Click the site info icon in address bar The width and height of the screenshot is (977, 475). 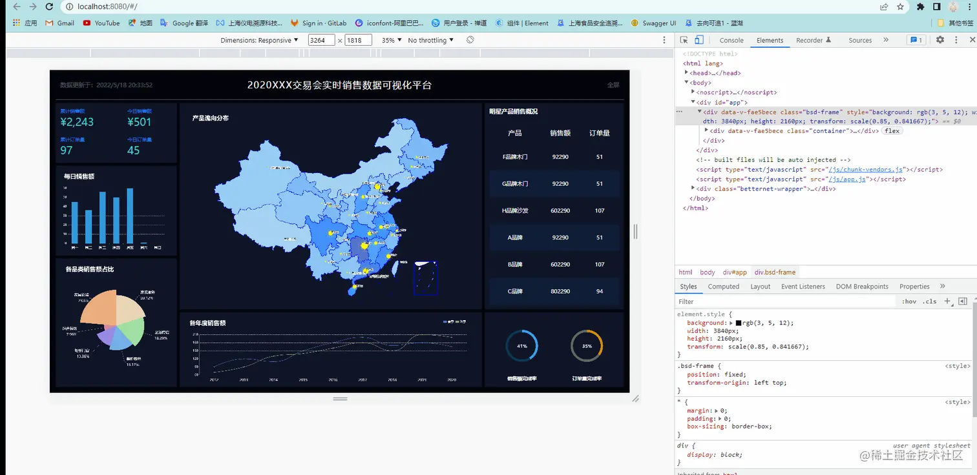pyautogui.click(x=69, y=6)
